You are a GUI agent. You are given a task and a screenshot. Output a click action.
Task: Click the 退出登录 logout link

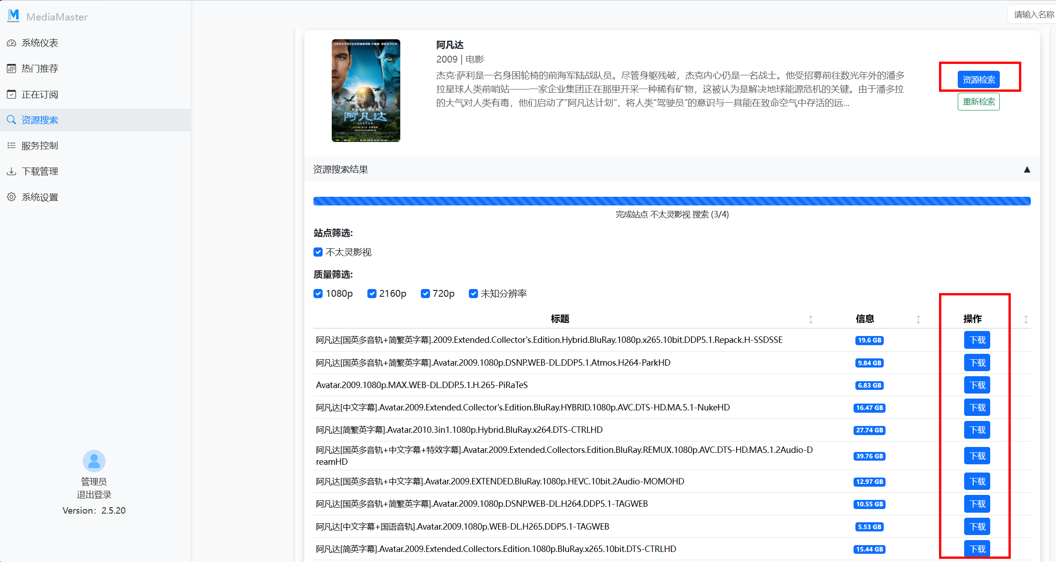[x=94, y=494]
